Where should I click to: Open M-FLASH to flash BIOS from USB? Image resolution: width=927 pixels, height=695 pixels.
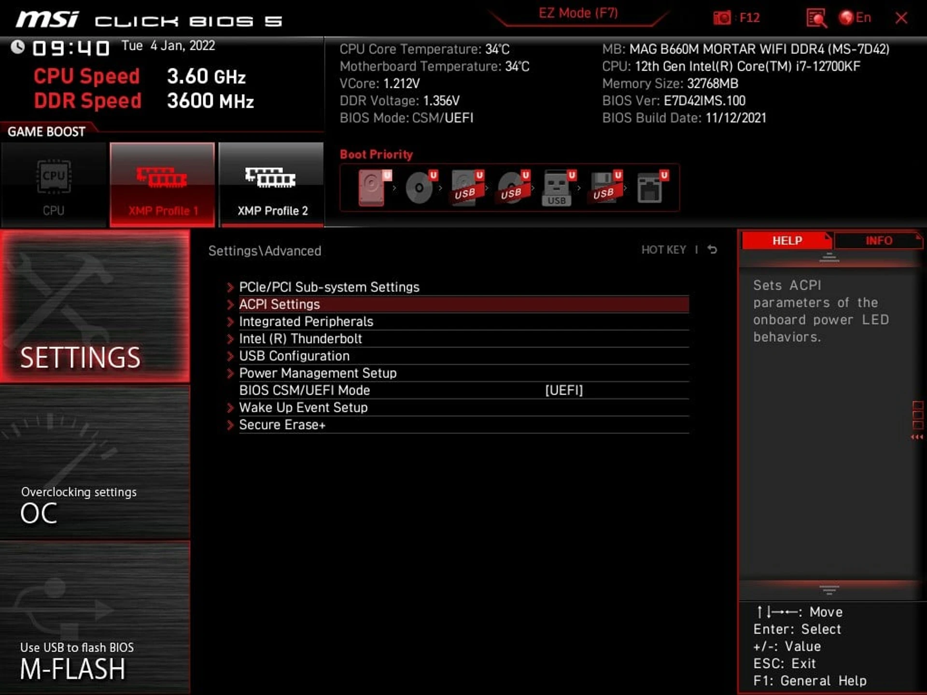pyautogui.click(x=95, y=617)
